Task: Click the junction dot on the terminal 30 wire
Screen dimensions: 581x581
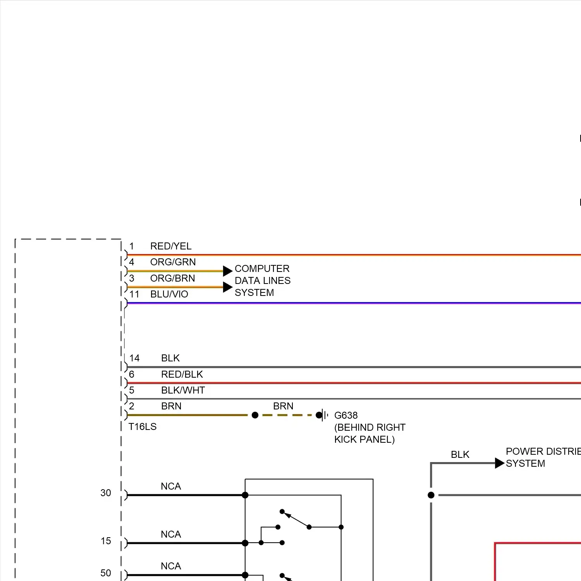Action: coord(245,495)
